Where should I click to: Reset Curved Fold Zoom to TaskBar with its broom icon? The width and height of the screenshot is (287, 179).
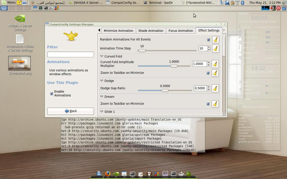[215, 73]
